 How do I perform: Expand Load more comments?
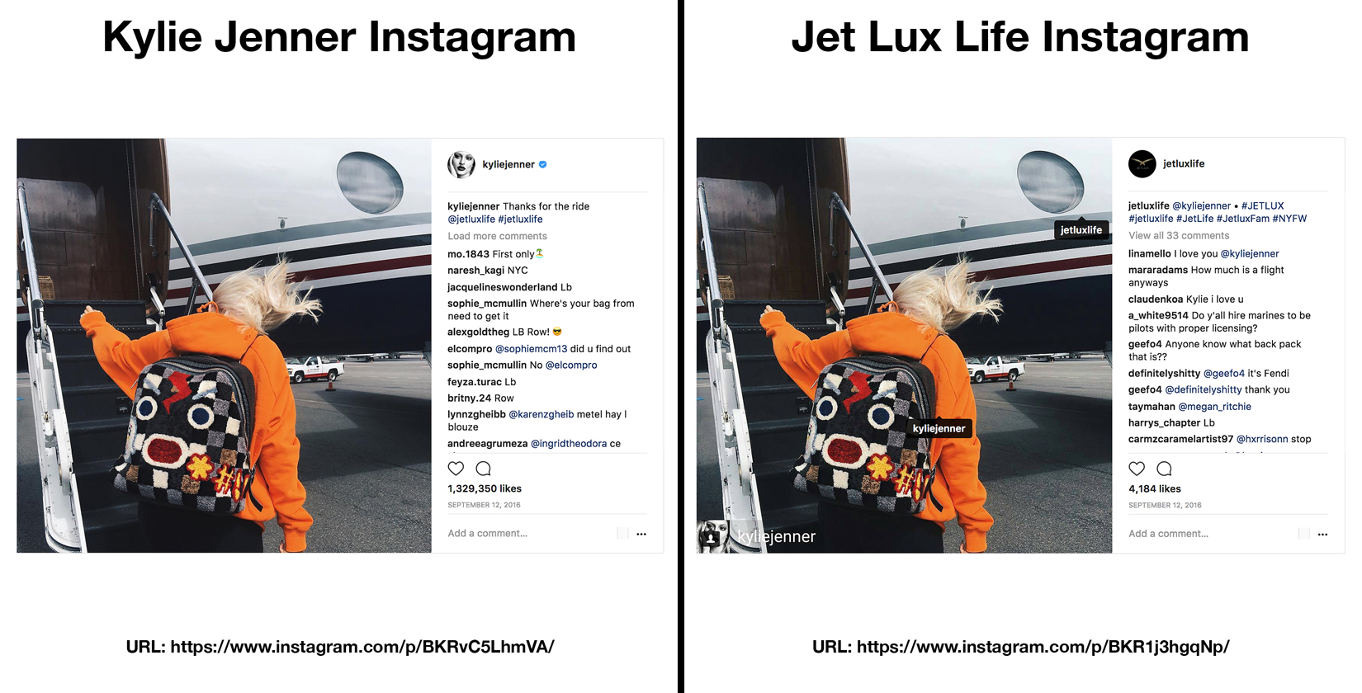pyautogui.click(x=497, y=236)
